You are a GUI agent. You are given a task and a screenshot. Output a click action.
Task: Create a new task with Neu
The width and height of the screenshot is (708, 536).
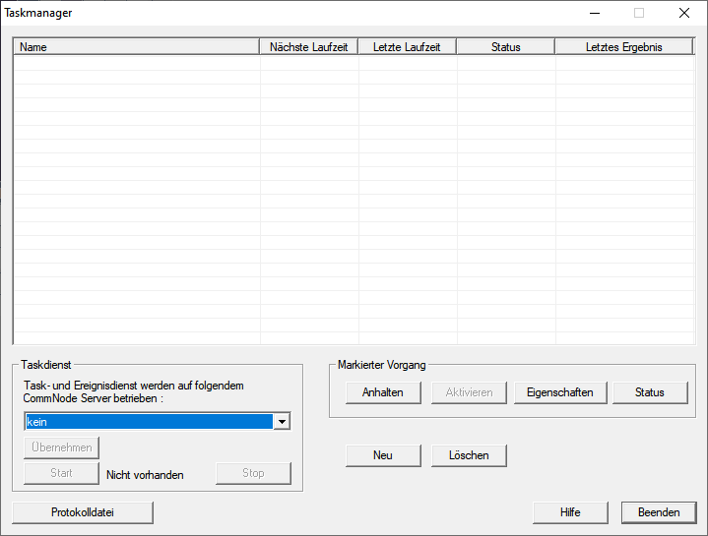click(x=383, y=455)
